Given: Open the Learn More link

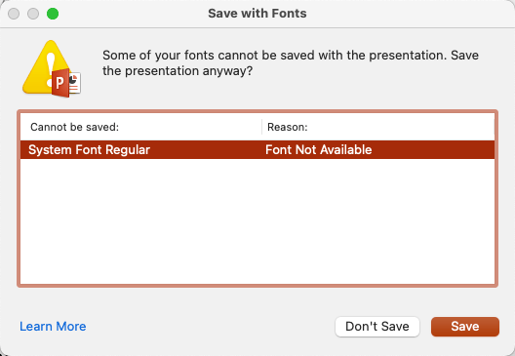Looking at the screenshot, I should click(x=53, y=327).
